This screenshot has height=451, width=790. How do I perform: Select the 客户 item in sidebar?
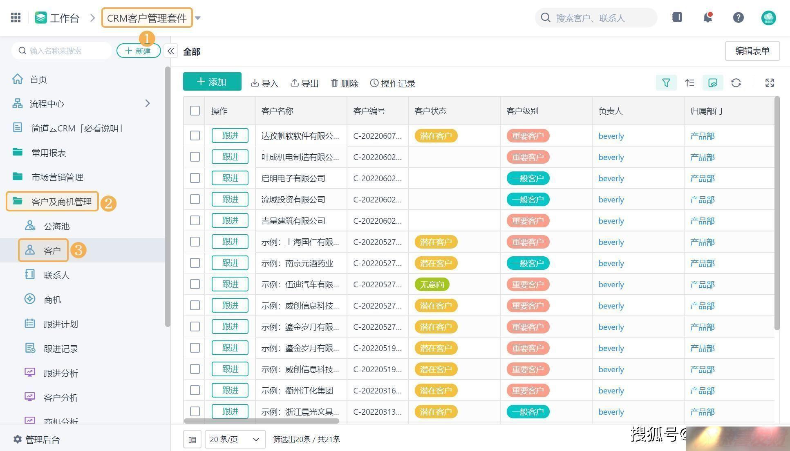pyautogui.click(x=43, y=250)
